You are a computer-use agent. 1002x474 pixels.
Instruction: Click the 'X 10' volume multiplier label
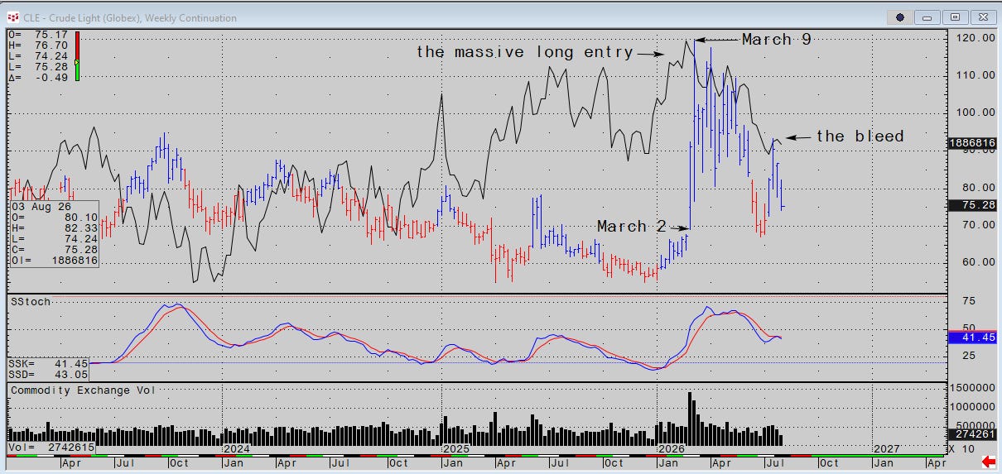click(962, 448)
